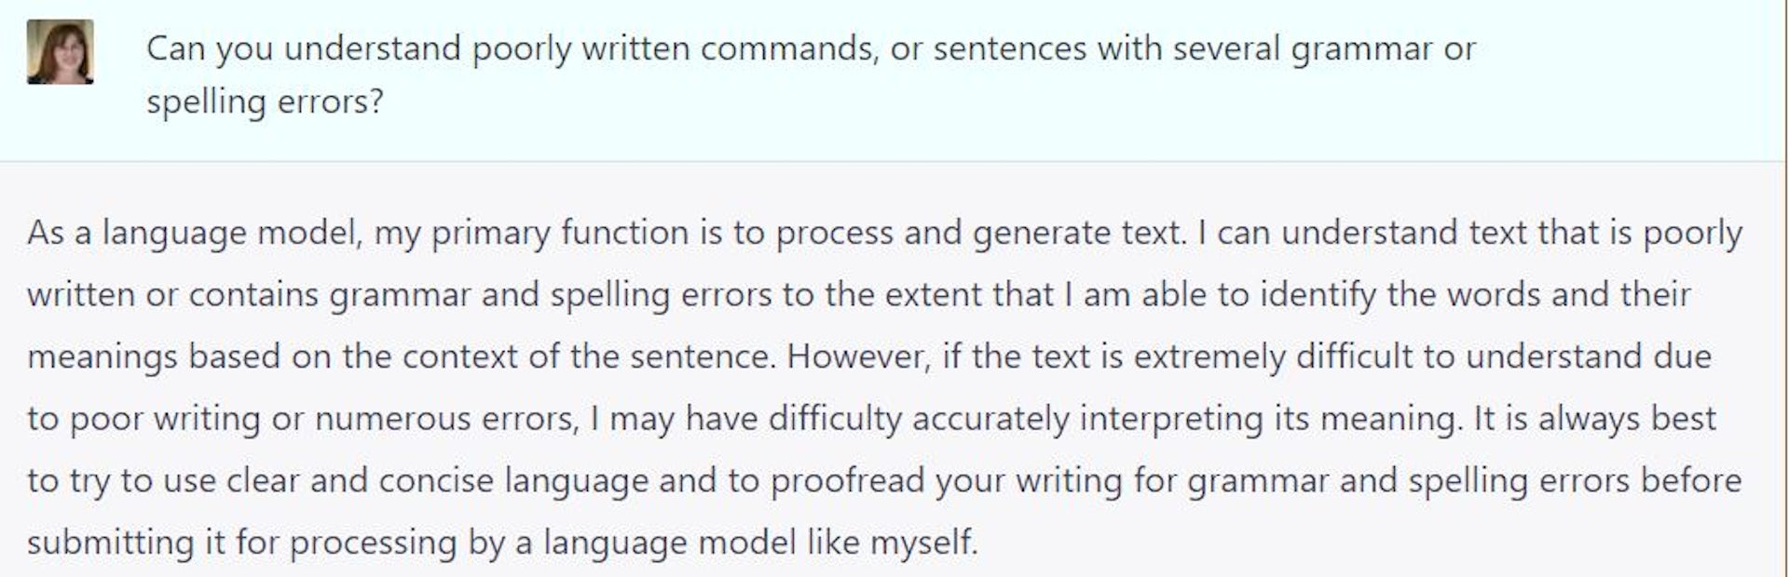Click 'It is always best' in the response

tap(1594, 419)
